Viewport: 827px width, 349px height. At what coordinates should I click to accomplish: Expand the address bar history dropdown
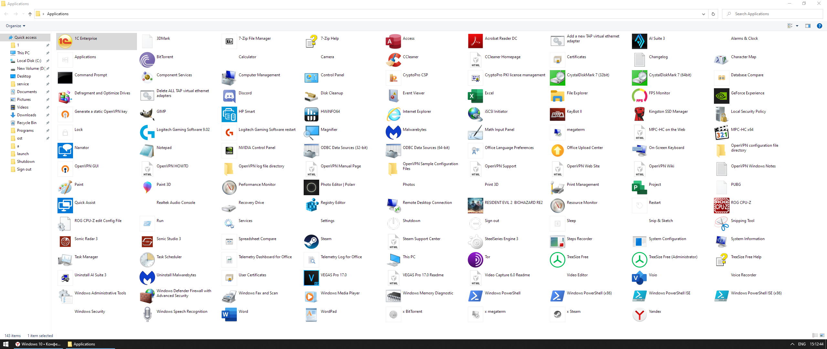click(703, 14)
